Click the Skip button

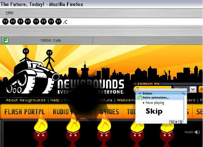point(154,111)
